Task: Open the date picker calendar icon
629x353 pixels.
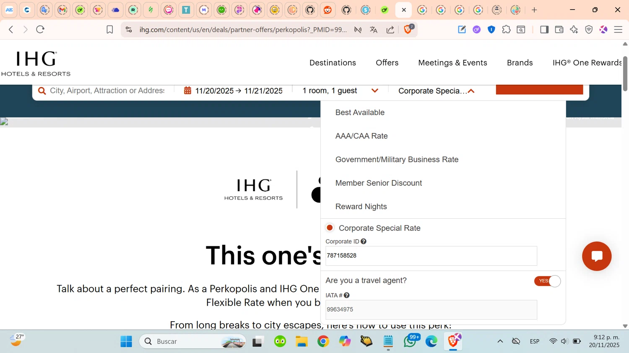Action: coord(187,91)
